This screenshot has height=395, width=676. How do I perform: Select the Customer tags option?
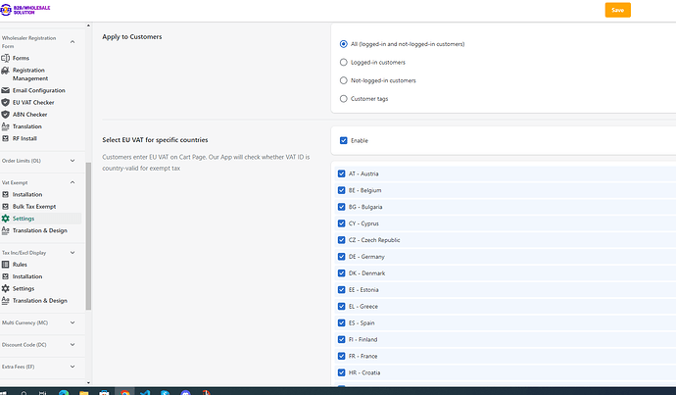coord(344,99)
